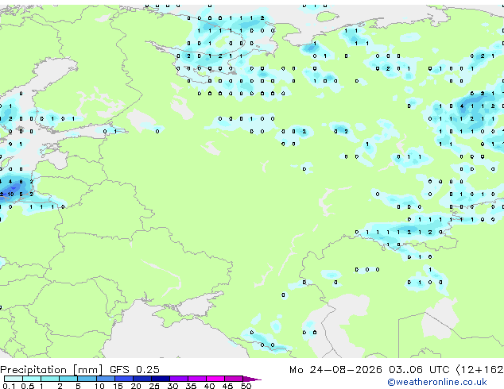Open the weatheronline.co.uk copyright link
The height and width of the screenshot is (389, 504).
[x=436, y=382]
